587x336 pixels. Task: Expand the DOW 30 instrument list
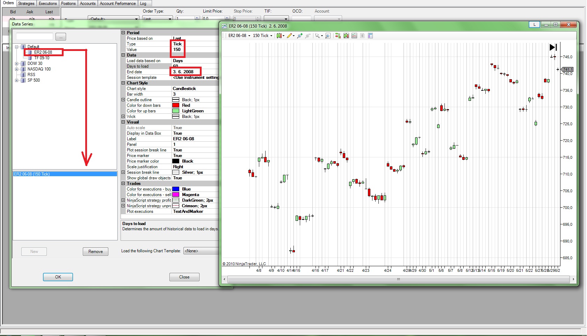pos(16,64)
